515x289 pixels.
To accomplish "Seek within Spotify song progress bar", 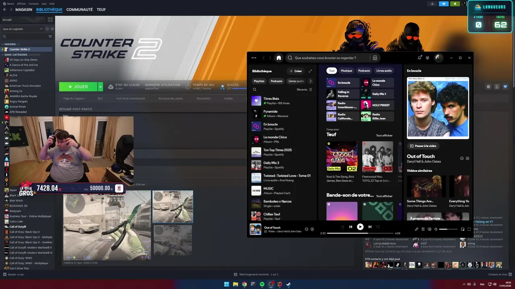I will click(360, 233).
